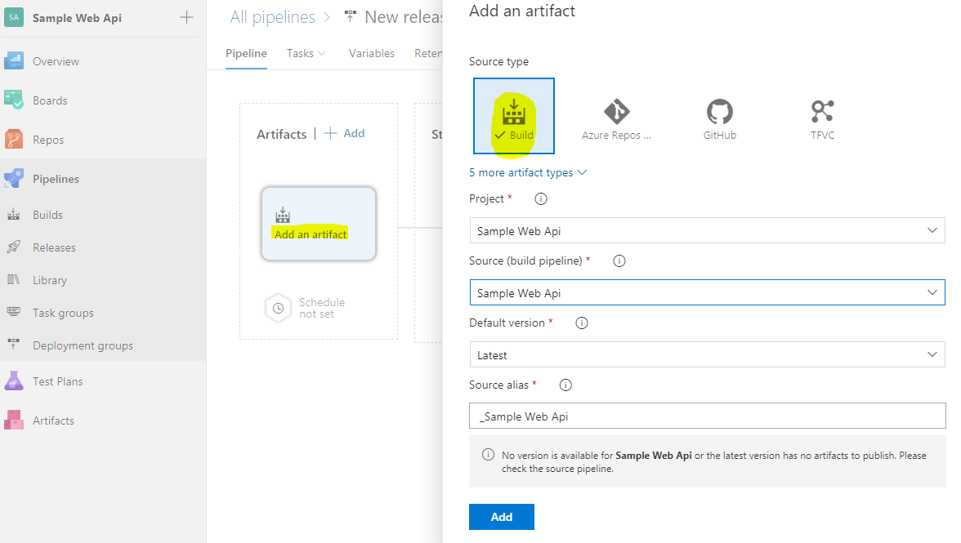961x543 pixels.
Task: Select TFVC source type
Action: coord(822,119)
